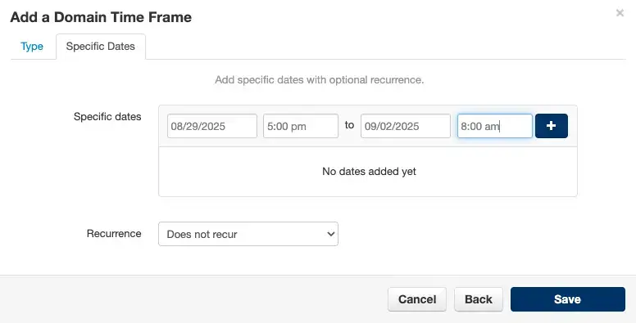Click the gray footer bar left of Cancel
636x323 pixels.
tap(193, 299)
